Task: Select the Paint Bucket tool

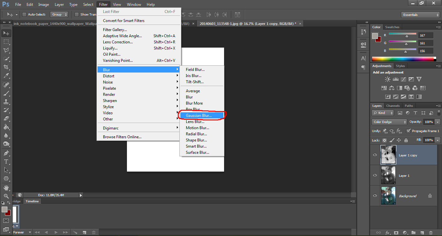Action: (x=6, y=127)
